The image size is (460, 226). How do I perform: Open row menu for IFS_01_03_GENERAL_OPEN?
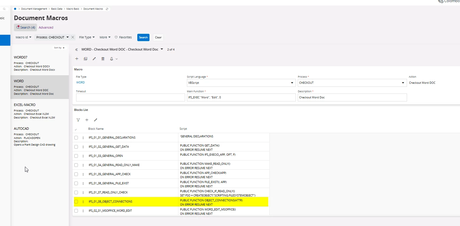click(x=83, y=156)
